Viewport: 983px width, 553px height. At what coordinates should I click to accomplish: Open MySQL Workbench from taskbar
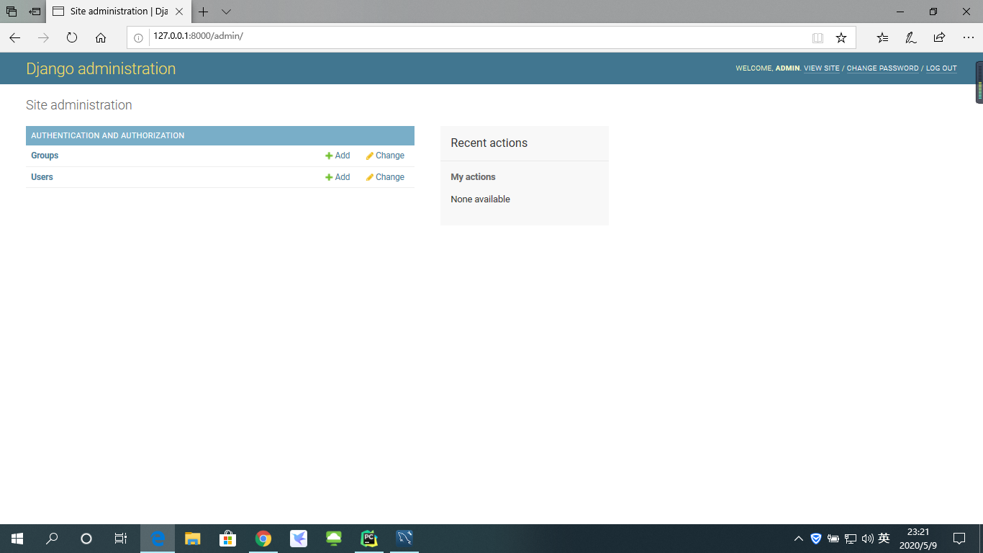coord(404,539)
